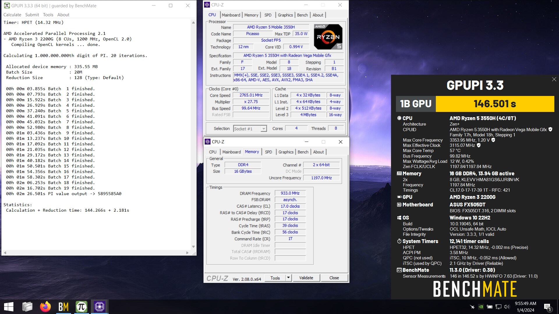The image size is (559, 314).
Task: Click the Motherboard section icon in BenchMate
Action: pos(399,204)
